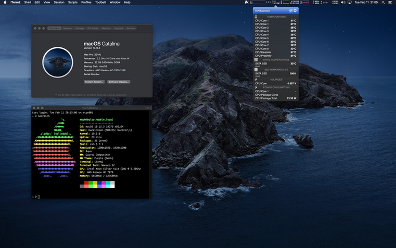Open the Toolbelt menu
Screen dimensions: 396x248
[x=100, y=2]
